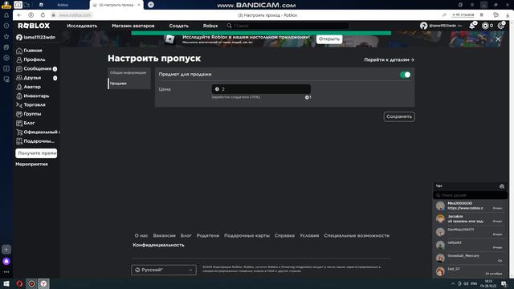Open a new browser tab
The height and width of the screenshot is (289, 514).
pyautogui.click(x=151, y=5)
